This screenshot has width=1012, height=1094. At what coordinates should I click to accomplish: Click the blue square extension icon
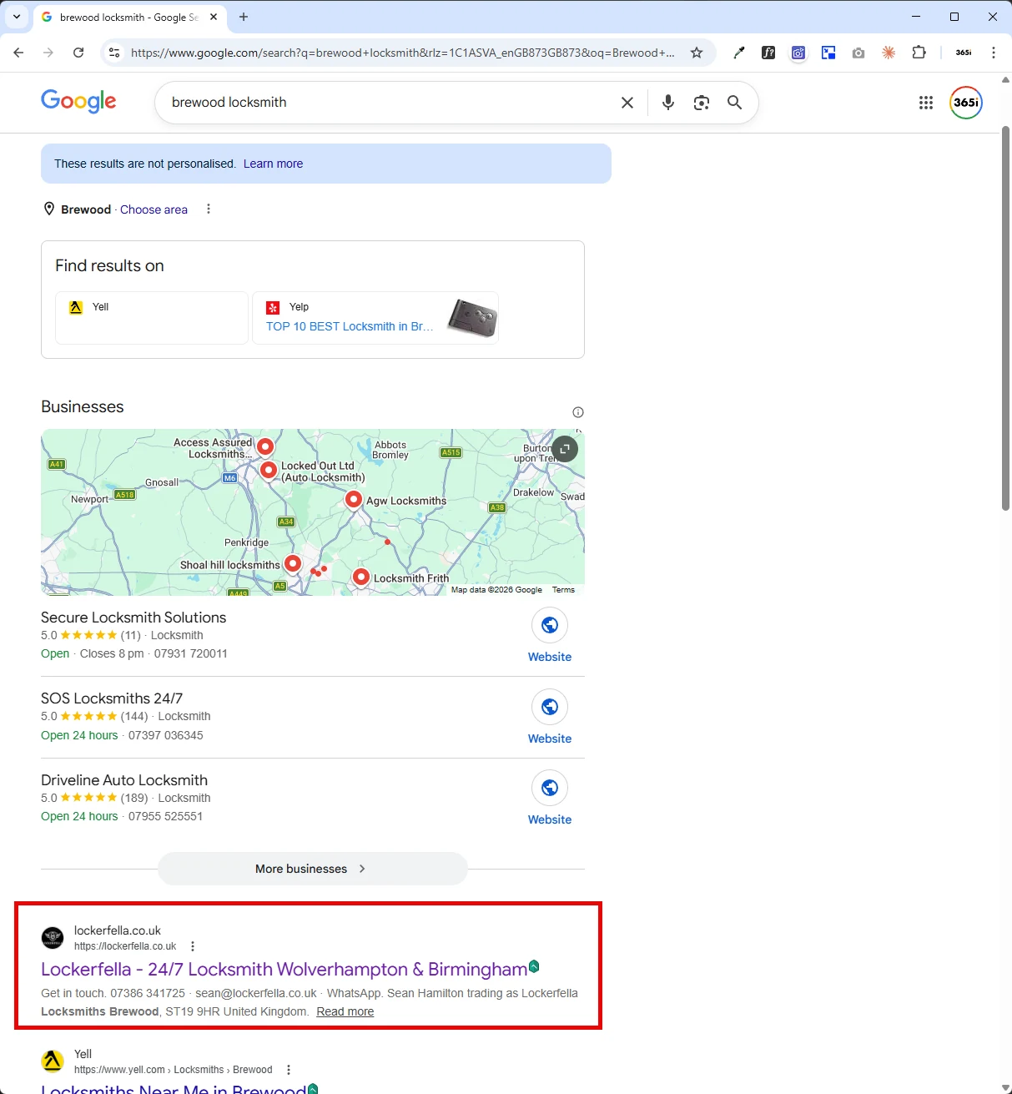click(828, 53)
